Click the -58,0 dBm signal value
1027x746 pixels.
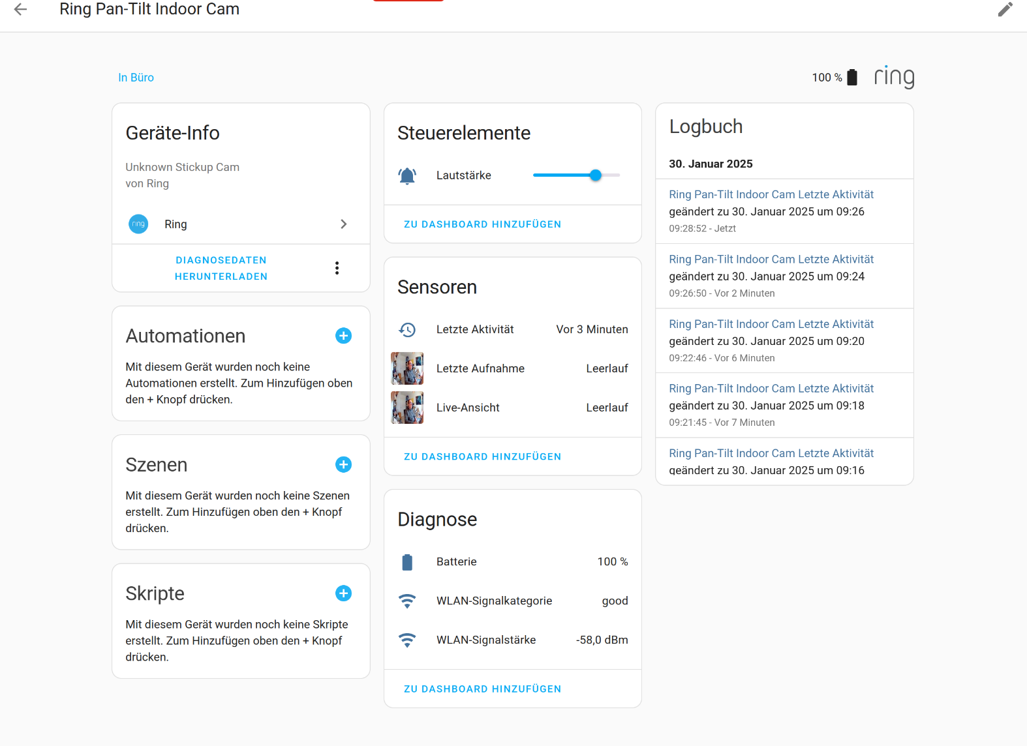tap(602, 640)
